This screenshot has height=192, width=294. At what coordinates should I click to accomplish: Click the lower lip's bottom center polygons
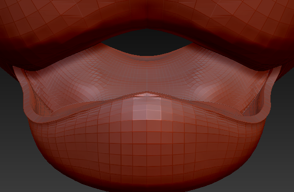click(x=147, y=165)
